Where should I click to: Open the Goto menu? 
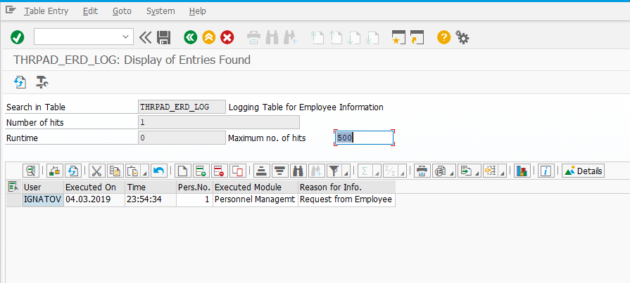pyautogui.click(x=122, y=11)
